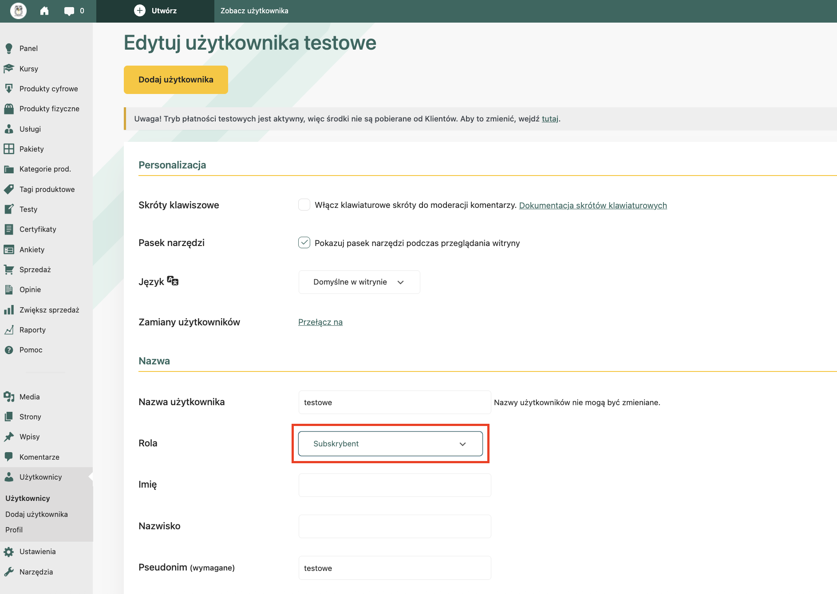Click the Sprzedaż shopping cart icon
Viewport: 837px width, 594px height.
tap(9, 270)
